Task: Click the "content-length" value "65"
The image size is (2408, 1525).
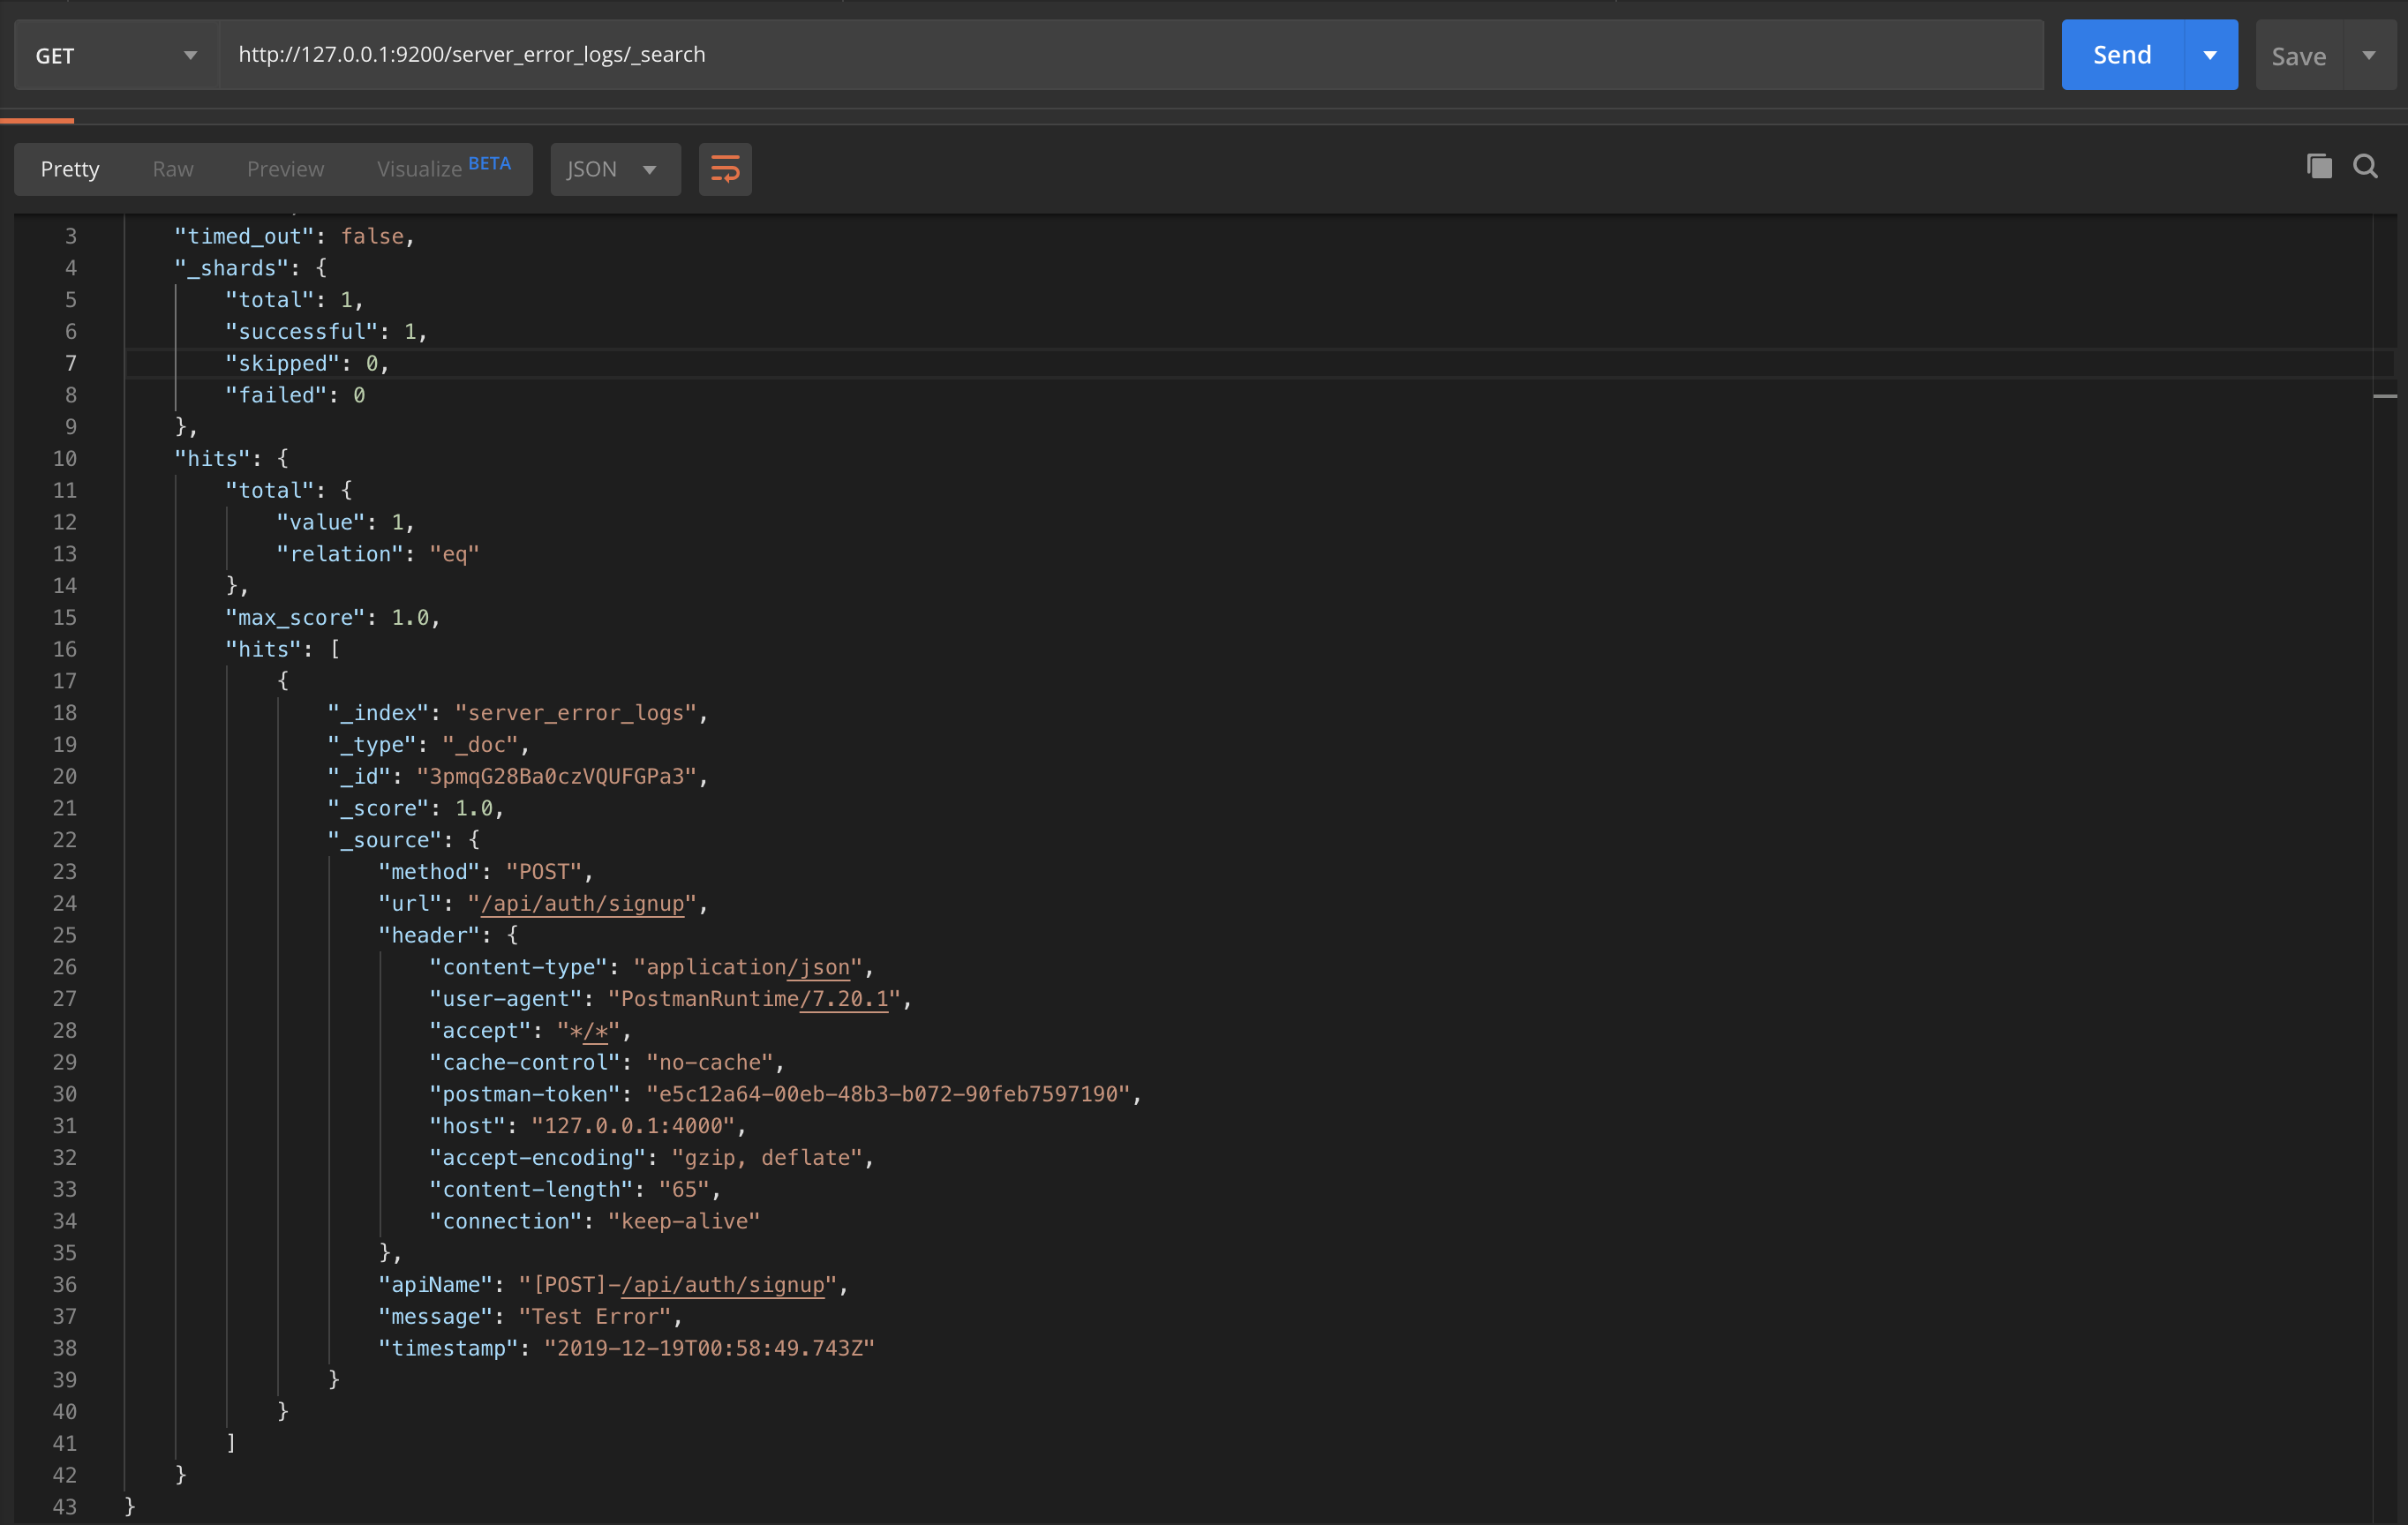Action: 684,1190
